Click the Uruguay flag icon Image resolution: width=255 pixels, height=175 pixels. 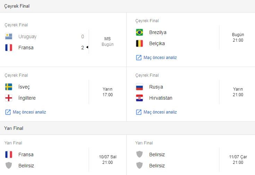pos(9,36)
